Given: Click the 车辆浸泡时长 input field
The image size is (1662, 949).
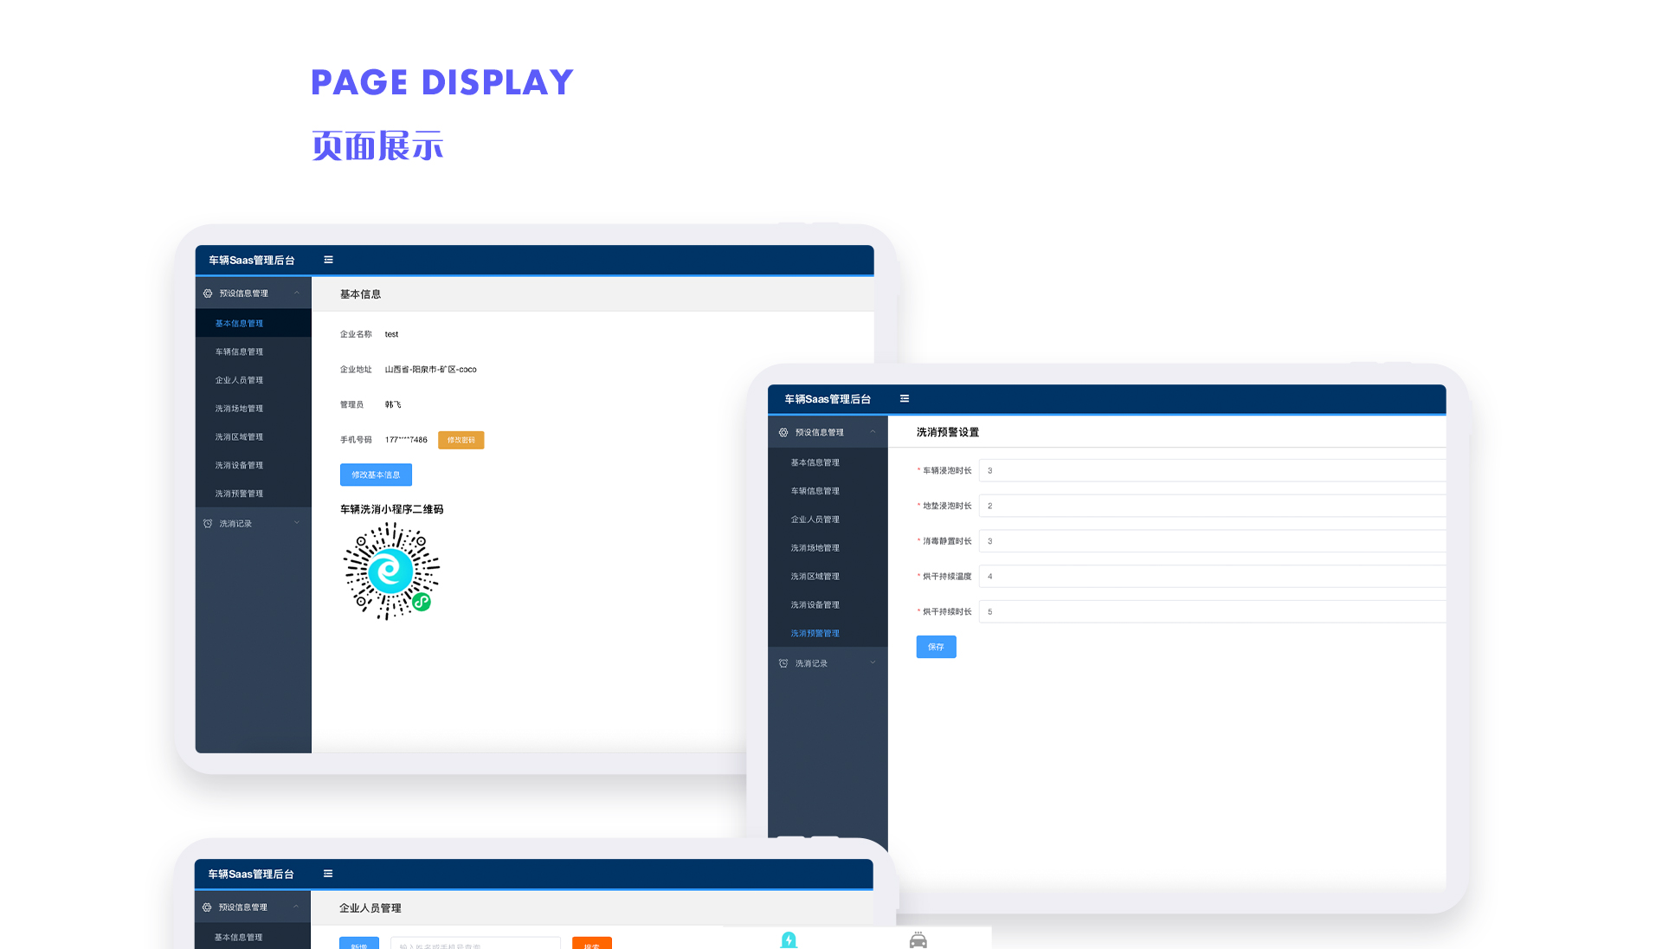Looking at the screenshot, I should [x=1212, y=470].
